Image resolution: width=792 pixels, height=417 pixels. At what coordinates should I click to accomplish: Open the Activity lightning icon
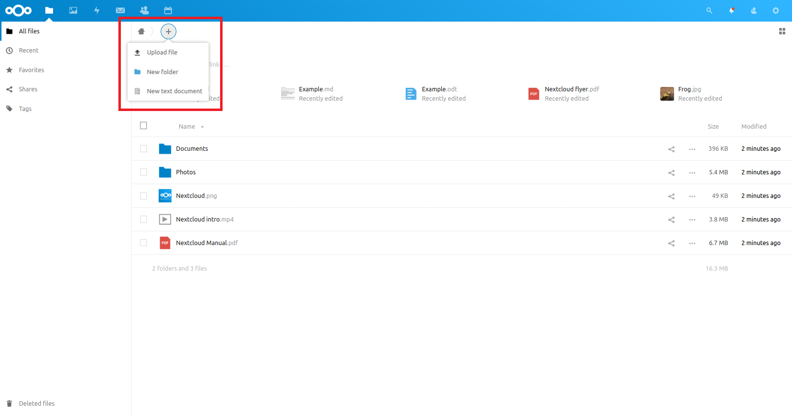click(x=97, y=10)
